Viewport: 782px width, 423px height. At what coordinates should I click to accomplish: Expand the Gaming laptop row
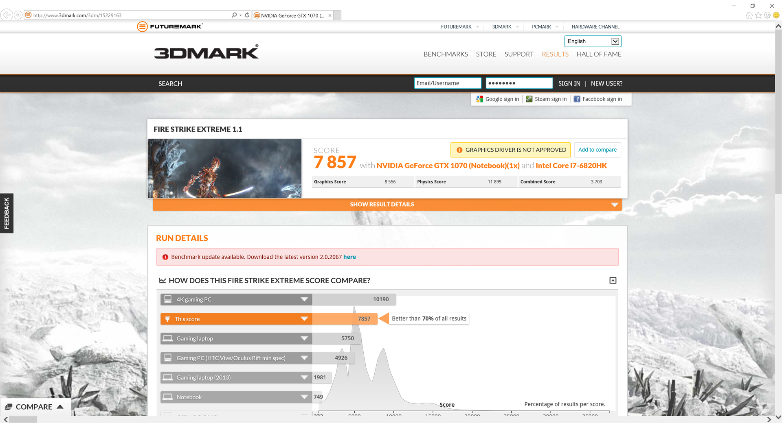tap(304, 338)
